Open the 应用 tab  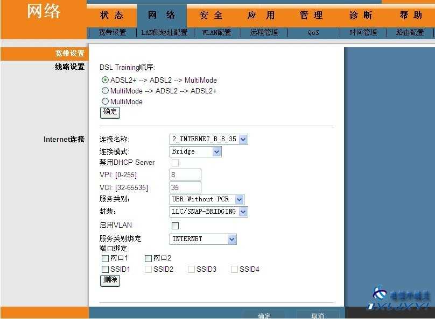261,15
